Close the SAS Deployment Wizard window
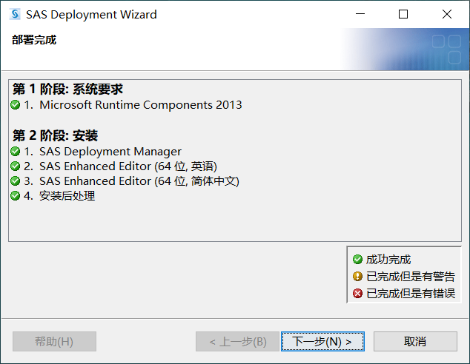 pos(447,14)
